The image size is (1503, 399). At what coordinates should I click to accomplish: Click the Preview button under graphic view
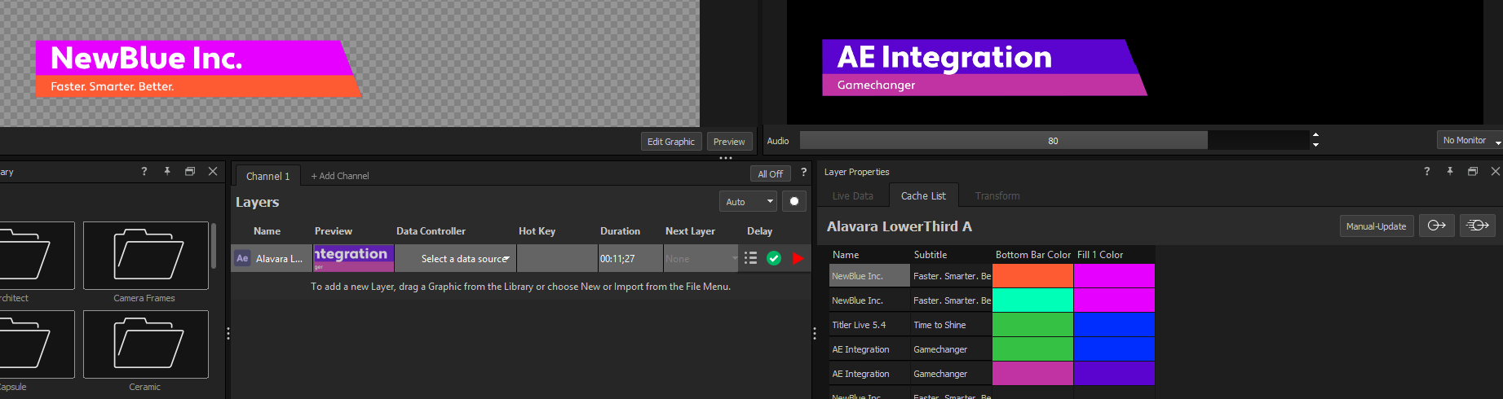coord(729,141)
